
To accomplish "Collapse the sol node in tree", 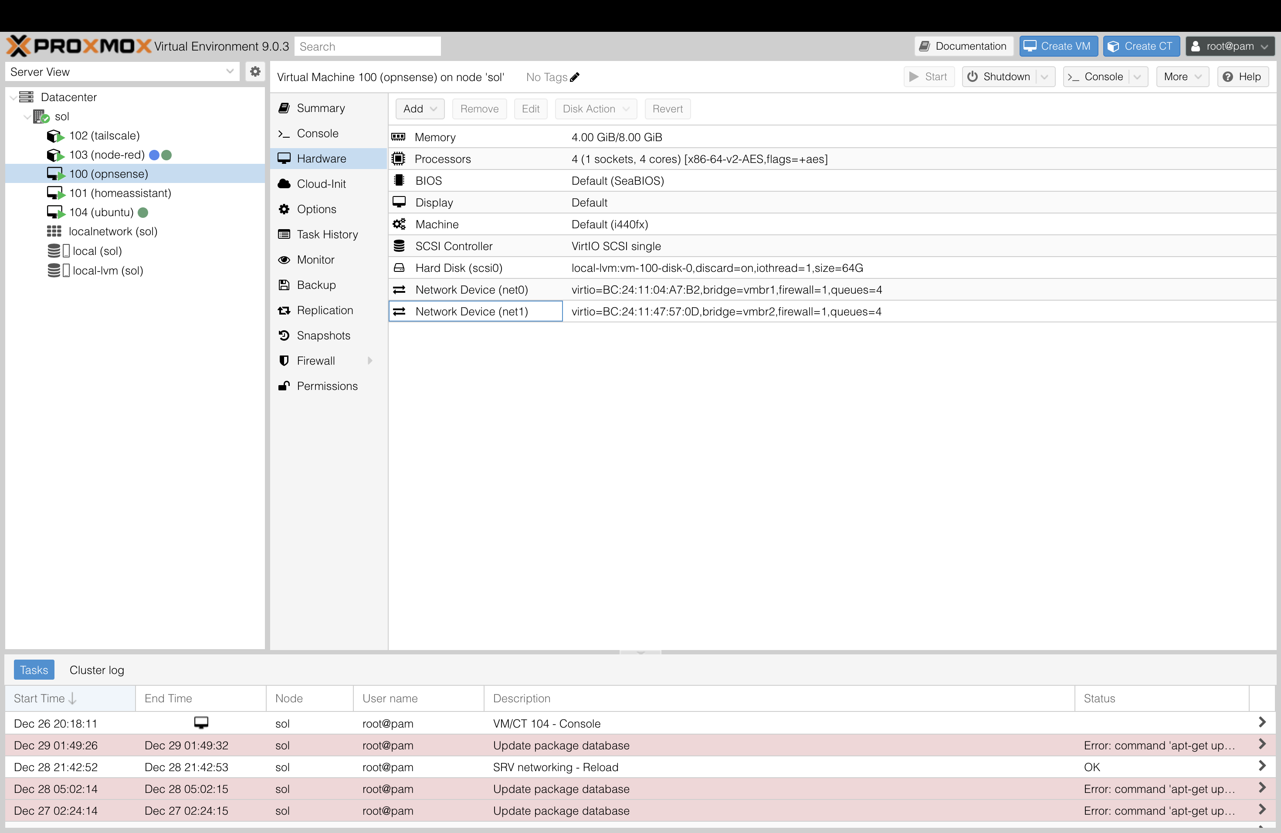I will 27,117.
